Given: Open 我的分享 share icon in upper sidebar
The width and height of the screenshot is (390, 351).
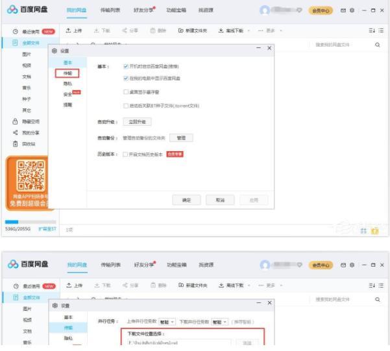Looking at the screenshot, I should (x=15, y=132).
